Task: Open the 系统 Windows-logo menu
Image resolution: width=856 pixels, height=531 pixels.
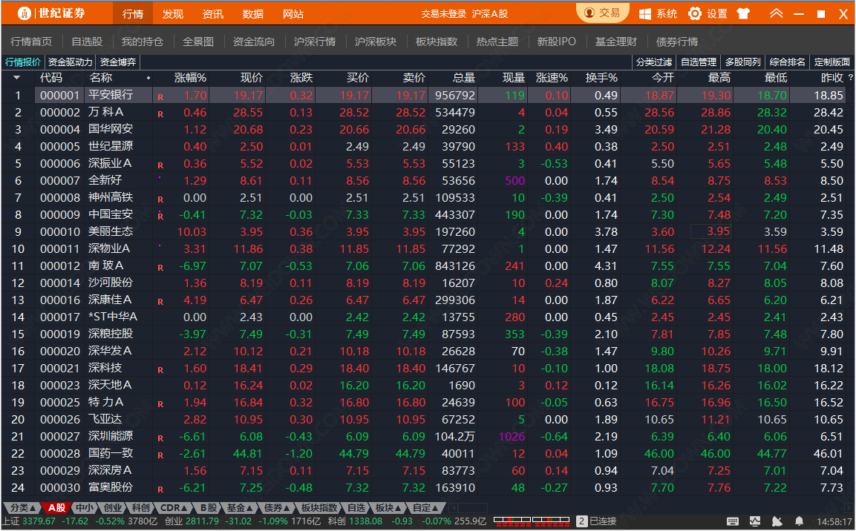Action: coord(658,13)
